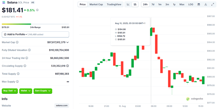Screen dimensions: 219x109
Task: Click the info icon beside 0.5% change
Action: click(37, 10)
